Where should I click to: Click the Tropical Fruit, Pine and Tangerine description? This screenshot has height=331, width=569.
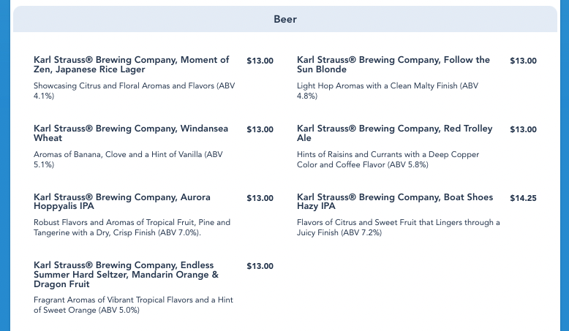(x=132, y=227)
